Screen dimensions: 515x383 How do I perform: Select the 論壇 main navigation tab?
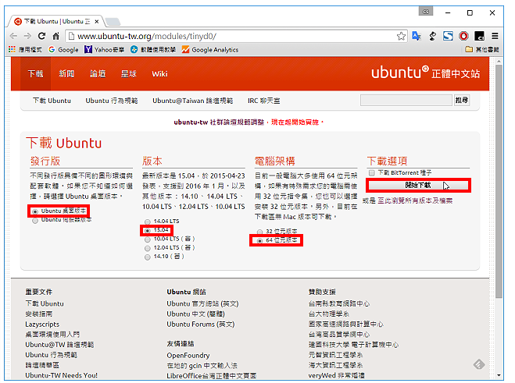coord(98,74)
